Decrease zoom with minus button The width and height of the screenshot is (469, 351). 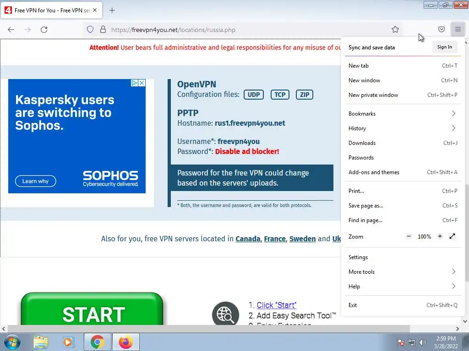pos(409,236)
